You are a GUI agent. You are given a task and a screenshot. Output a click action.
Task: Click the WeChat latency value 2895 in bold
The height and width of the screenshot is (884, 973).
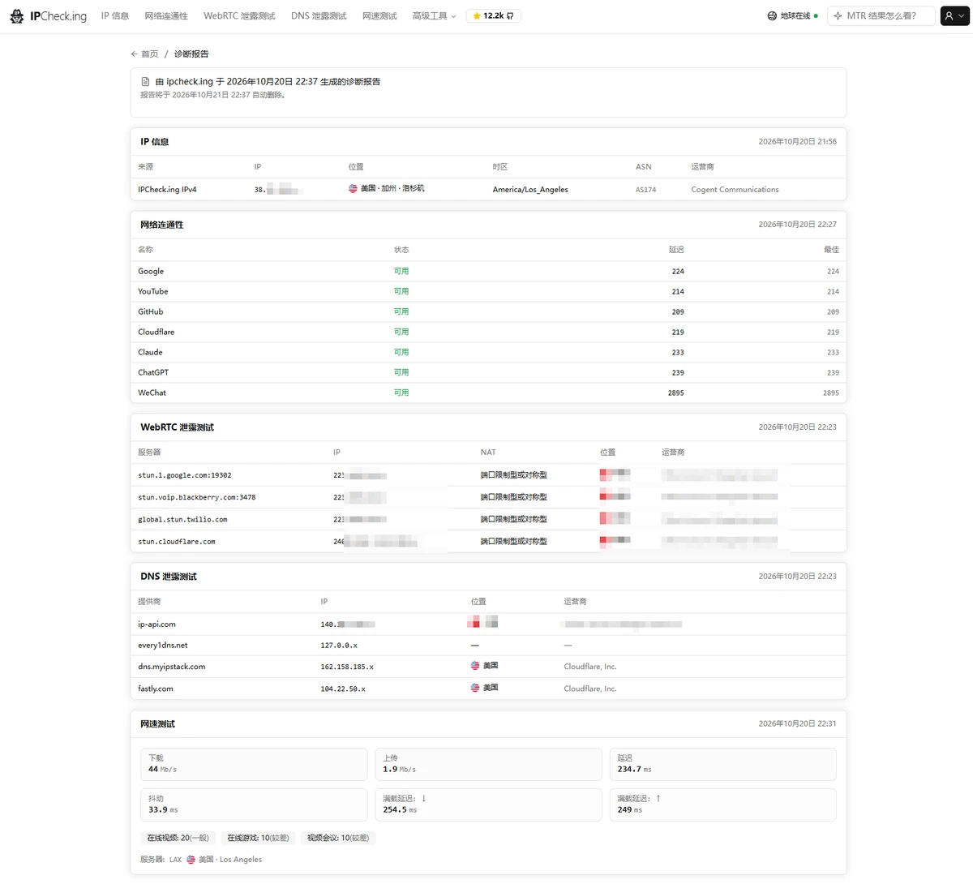click(676, 393)
